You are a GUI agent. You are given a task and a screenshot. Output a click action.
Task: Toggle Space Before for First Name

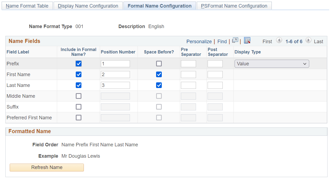tap(159, 74)
